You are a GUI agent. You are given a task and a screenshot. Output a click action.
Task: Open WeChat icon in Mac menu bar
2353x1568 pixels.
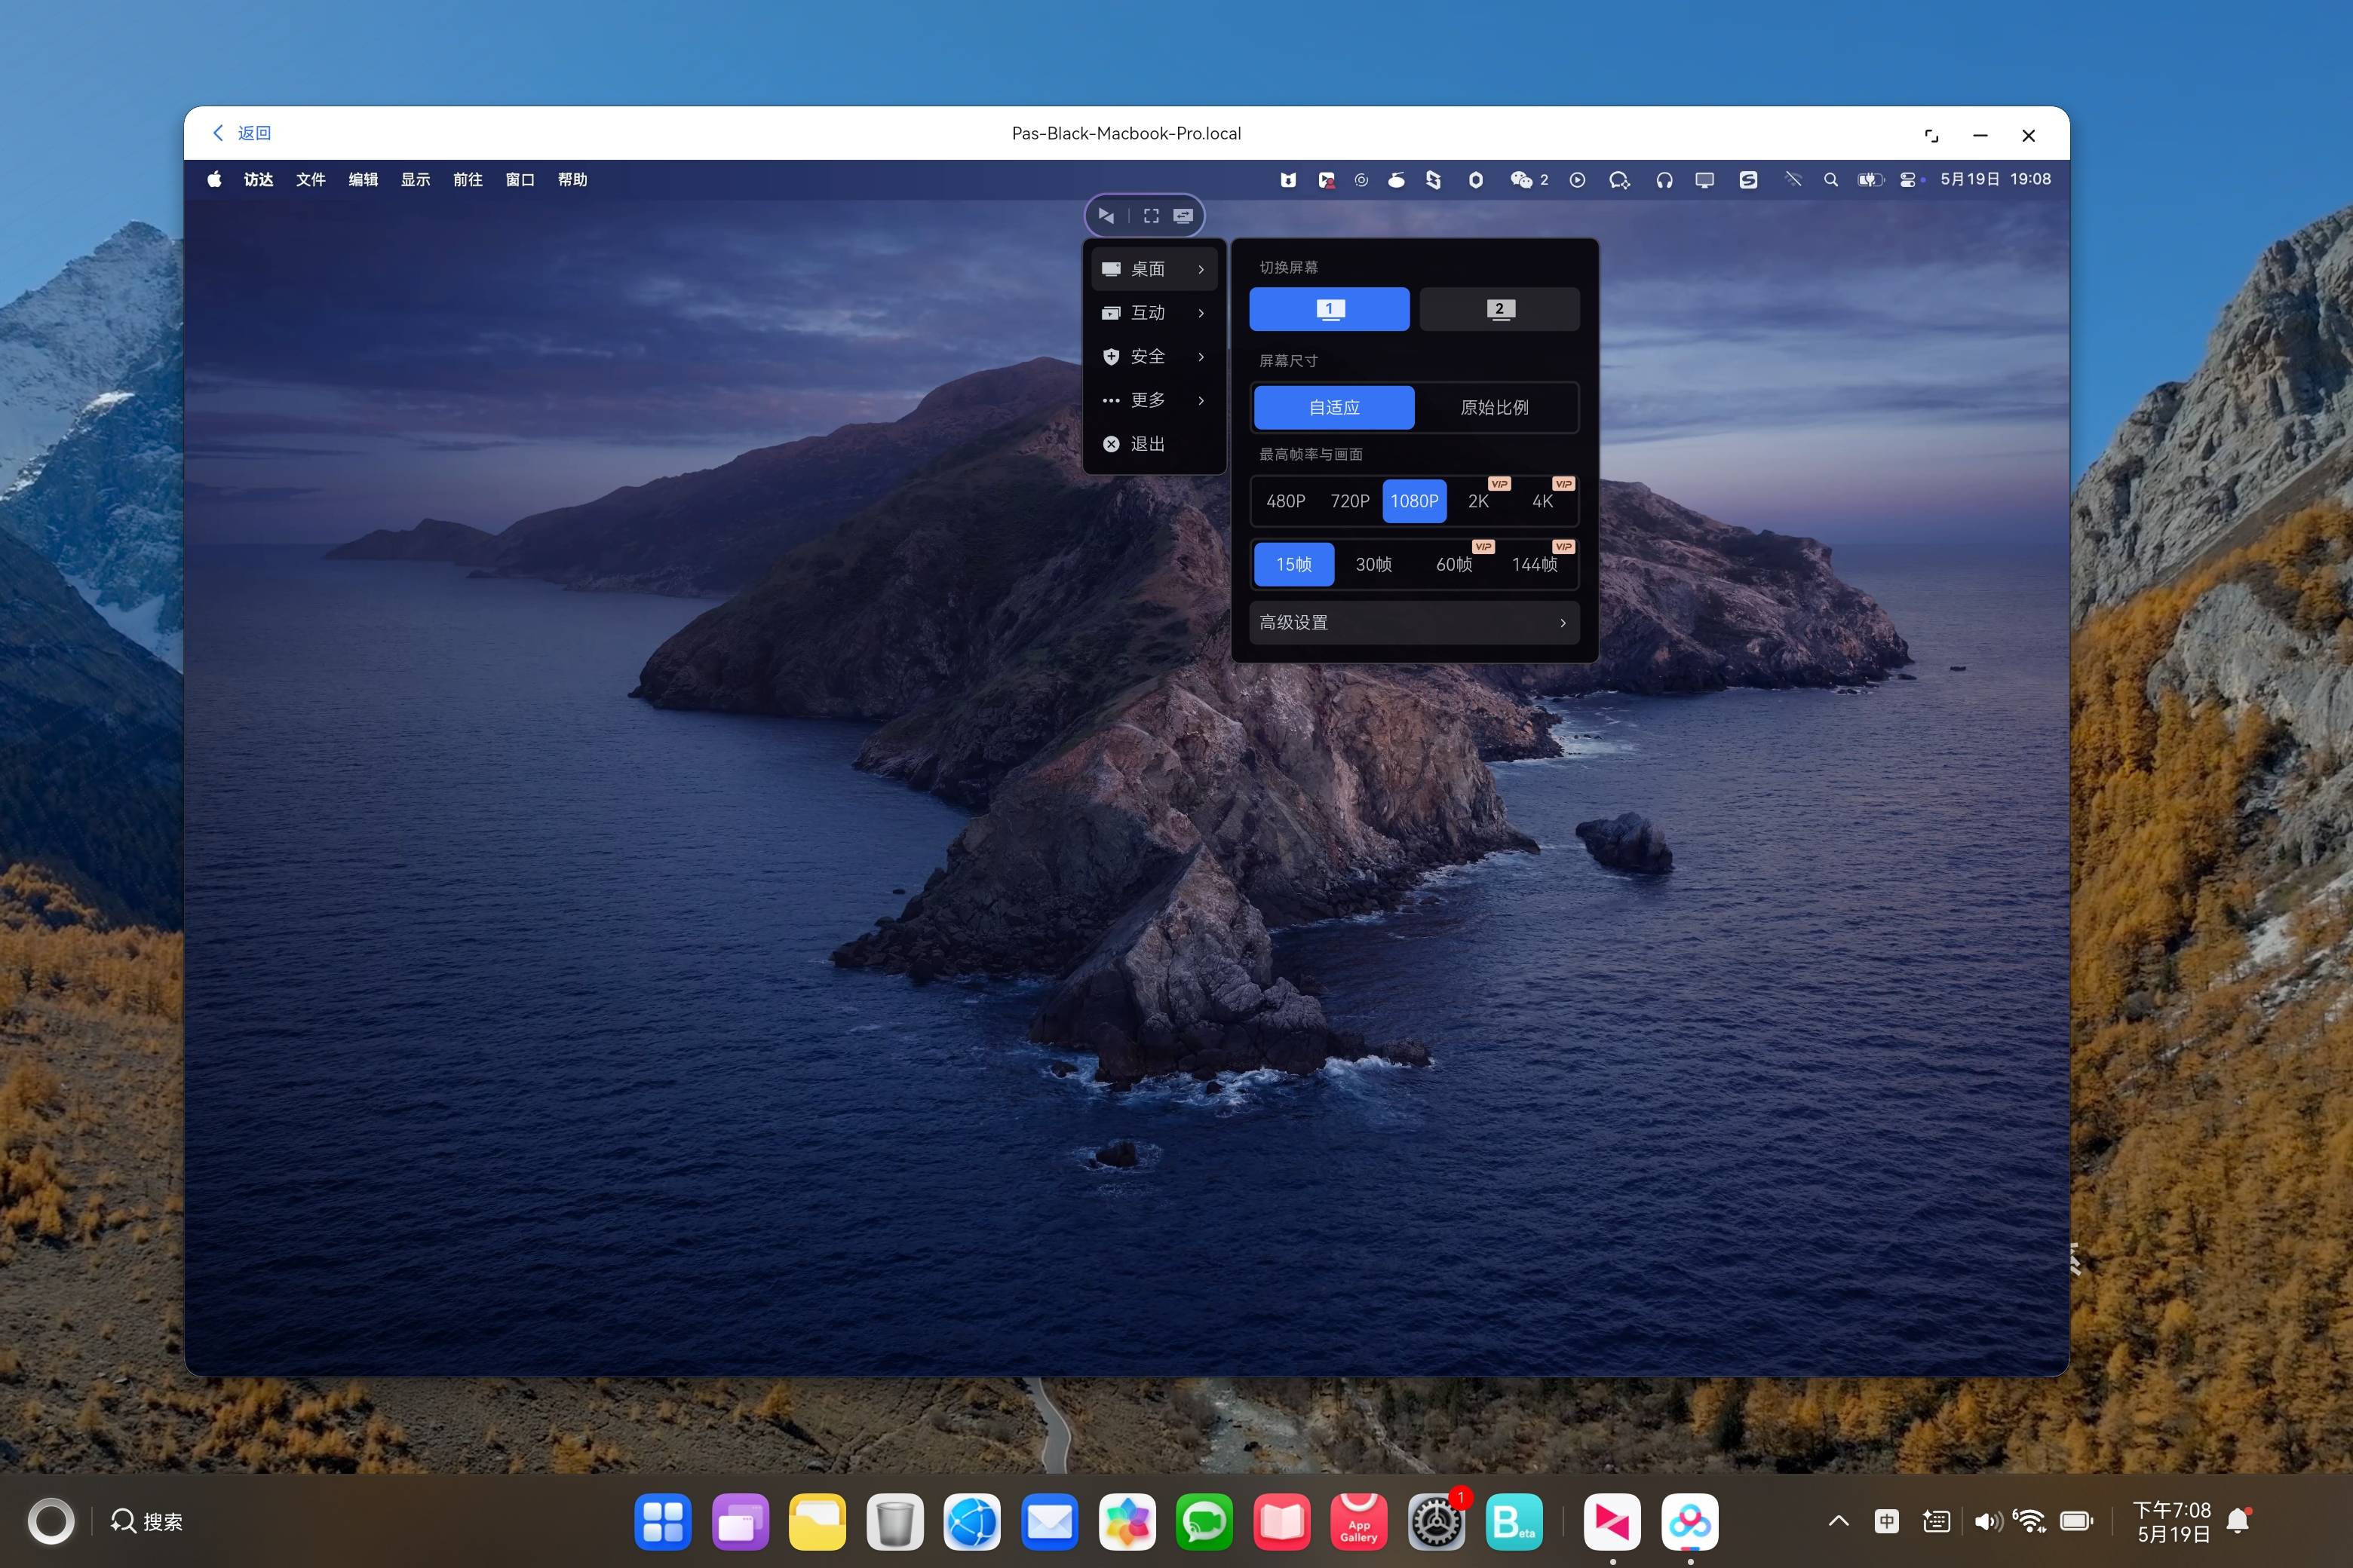click(1522, 180)
